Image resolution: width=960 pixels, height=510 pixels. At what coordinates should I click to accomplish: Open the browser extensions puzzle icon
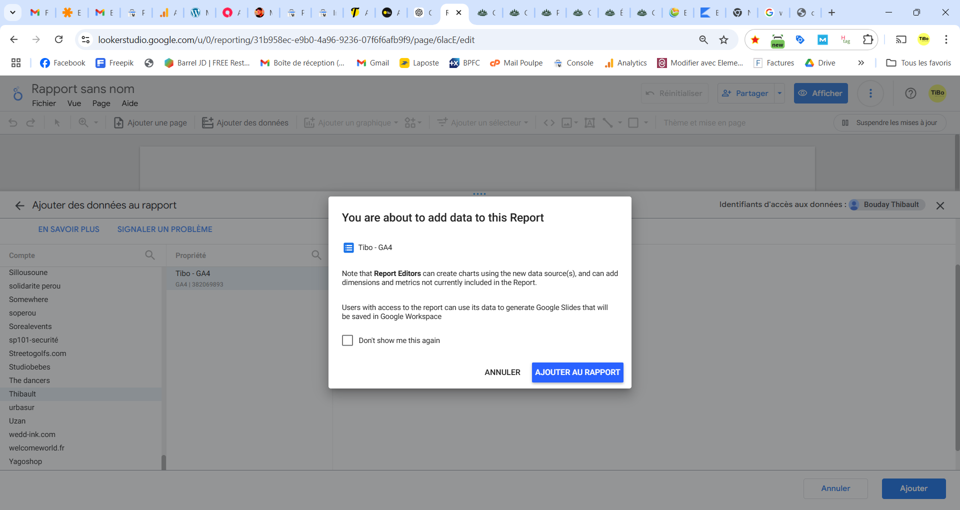pos(867,40)
